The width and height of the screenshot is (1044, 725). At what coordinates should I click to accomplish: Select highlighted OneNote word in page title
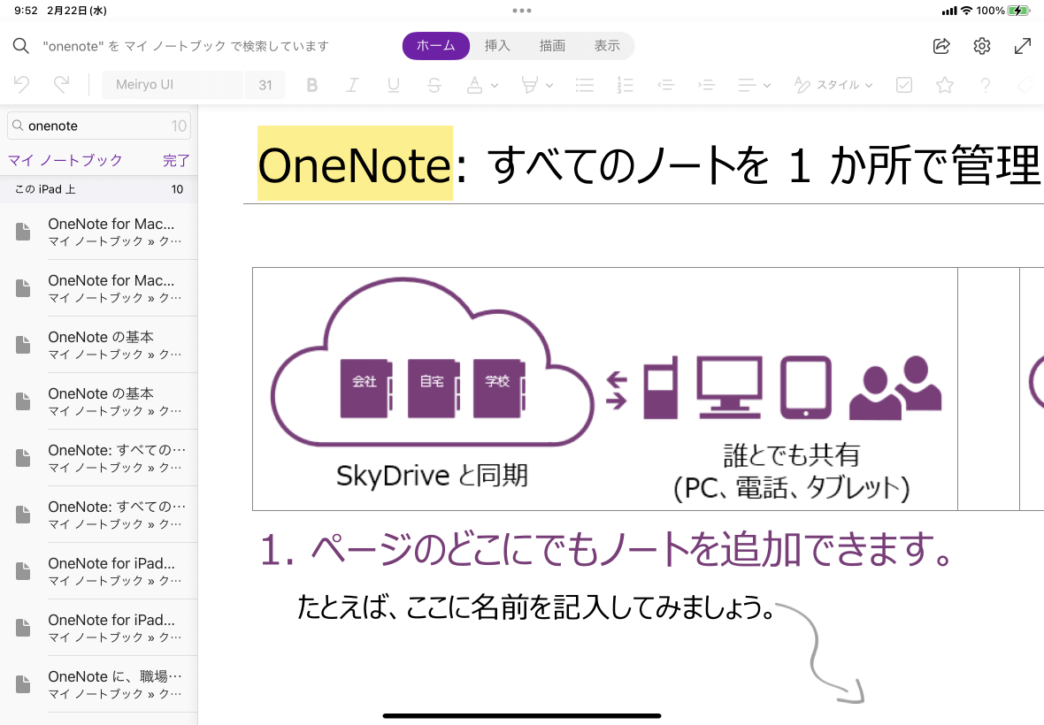click(x=355, y=164)
